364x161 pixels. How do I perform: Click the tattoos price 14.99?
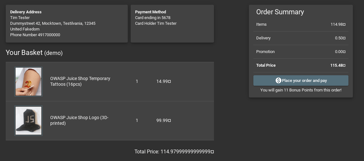coord(164,81)
